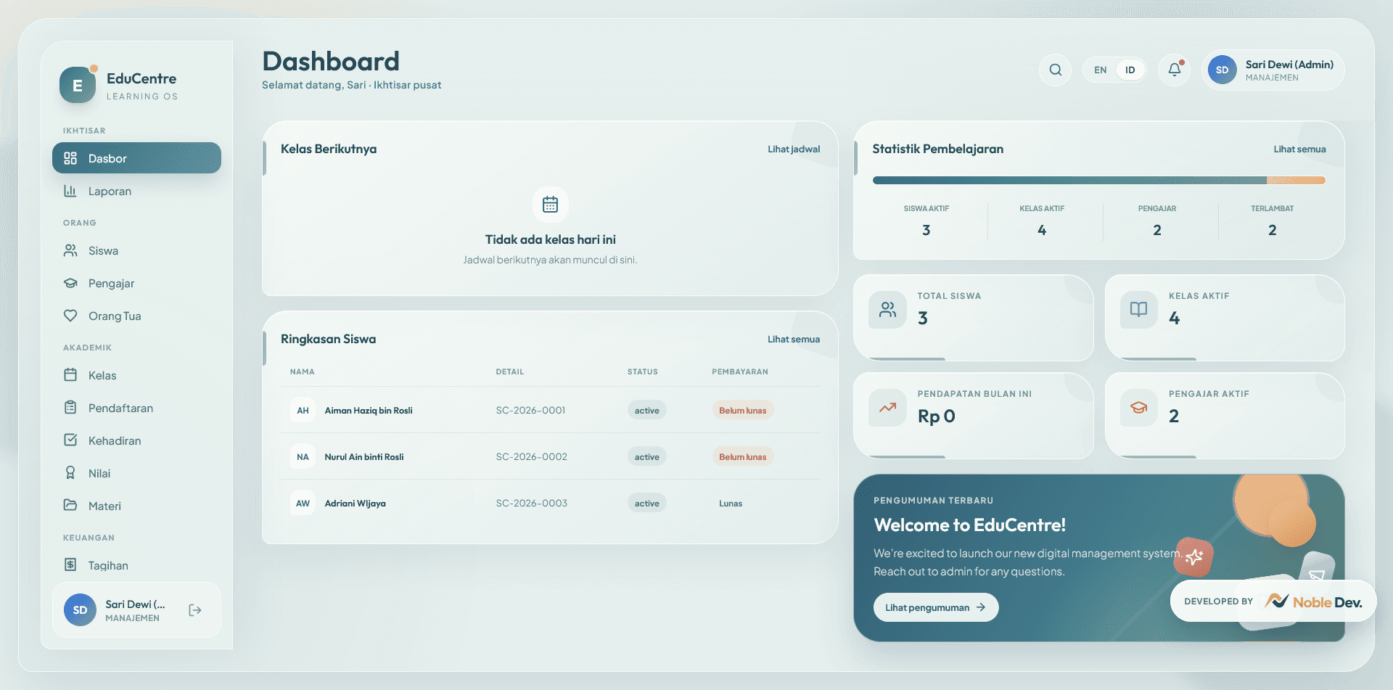This screenshot has width=1393, height=690.
Task: Open Pendaftaran in sidebar
Action: tap(136, 408)
